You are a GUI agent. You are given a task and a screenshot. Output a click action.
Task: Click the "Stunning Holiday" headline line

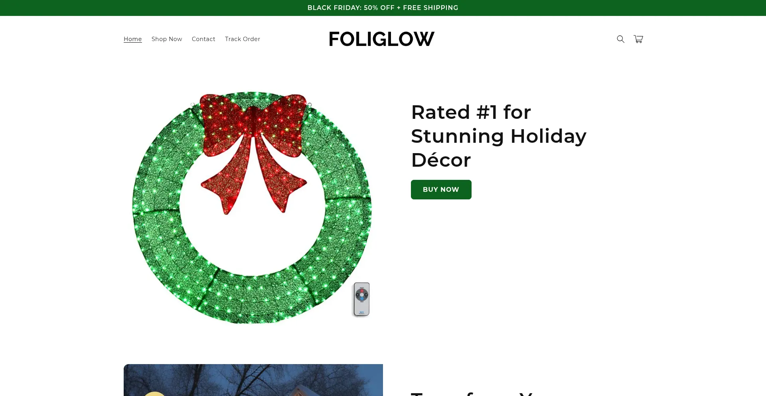499,136
